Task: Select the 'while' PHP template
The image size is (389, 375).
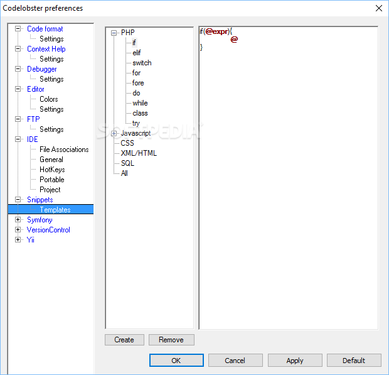Action: 140,103
